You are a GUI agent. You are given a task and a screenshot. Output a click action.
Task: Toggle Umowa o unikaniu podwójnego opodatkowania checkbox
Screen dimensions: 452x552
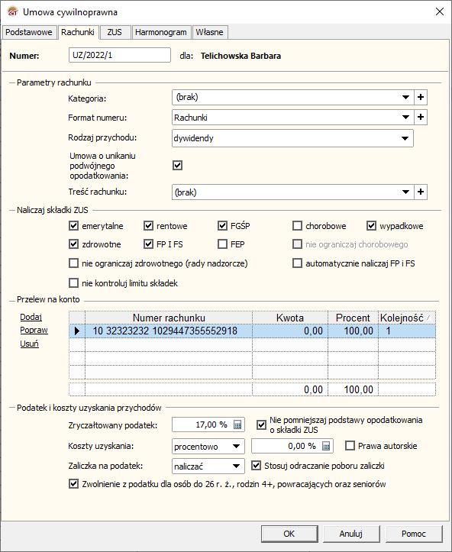click(177, 166)
